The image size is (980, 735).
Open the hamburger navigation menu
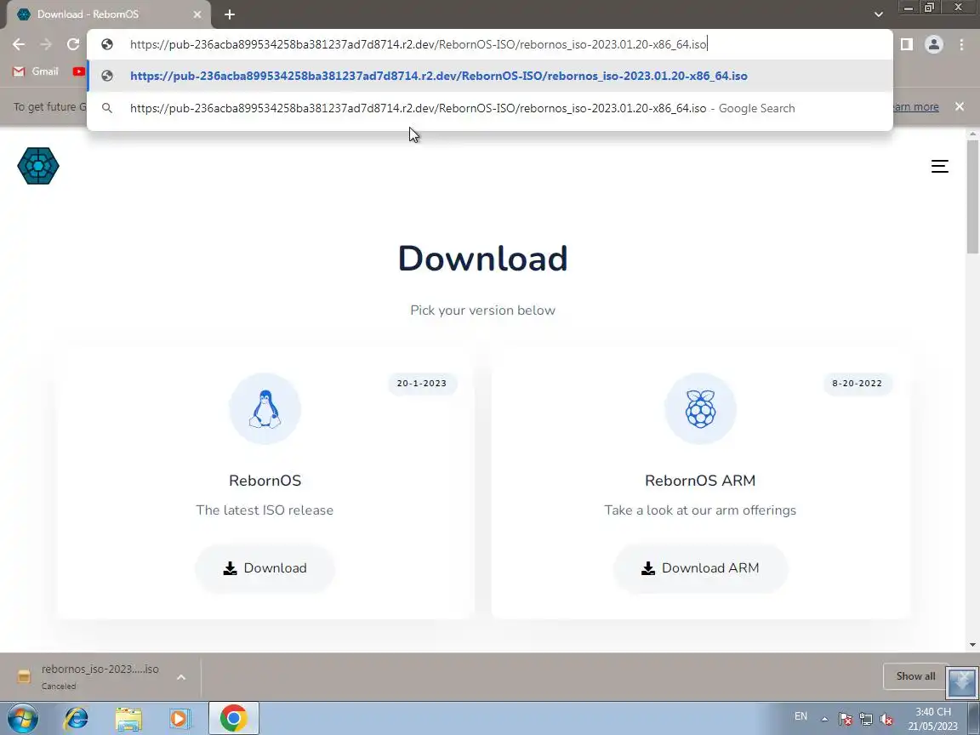939,166
